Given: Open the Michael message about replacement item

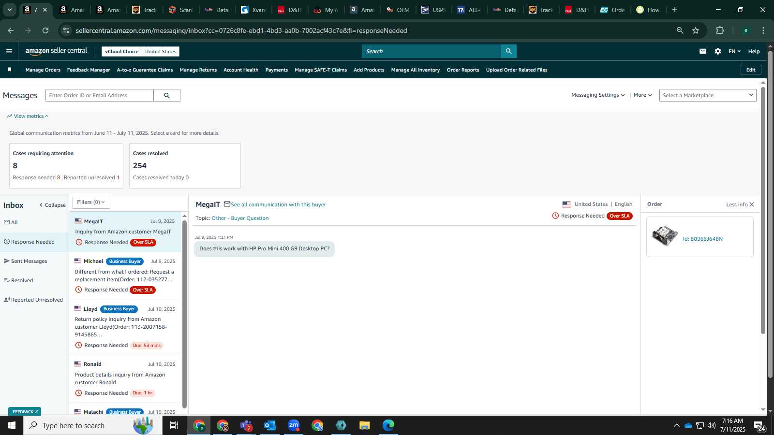Looking at the screenshot, I should pos(125,276).
